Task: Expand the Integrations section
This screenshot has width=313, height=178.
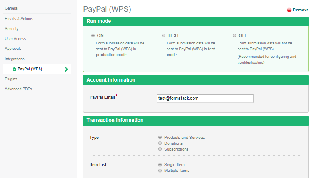Action: pos(15,59)
